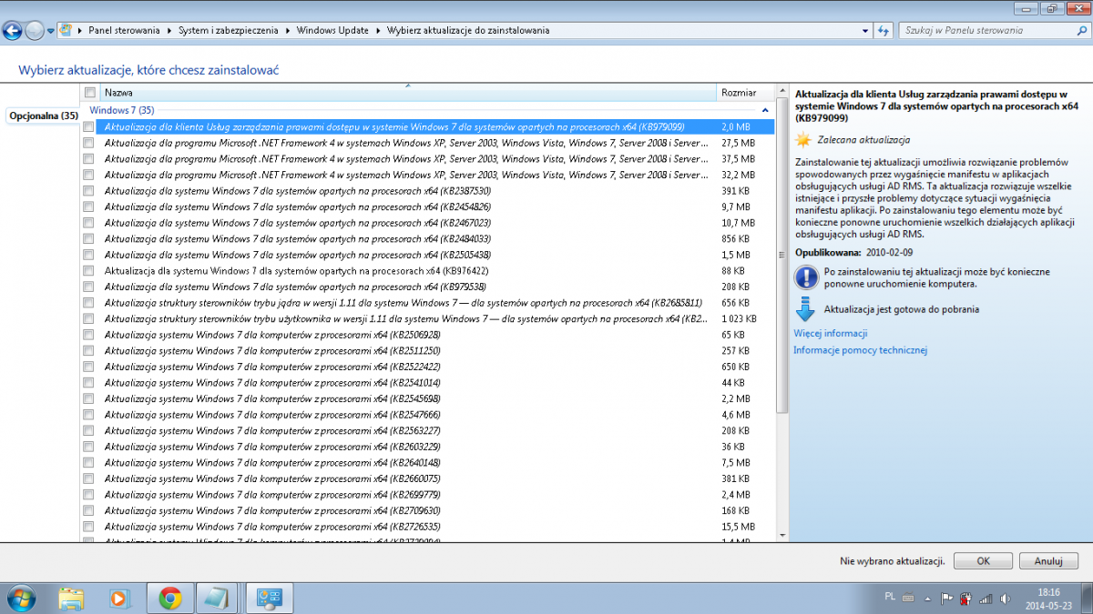Select the update row KB2506928
Screen dimensions: 1093x614
pos(428,334)
